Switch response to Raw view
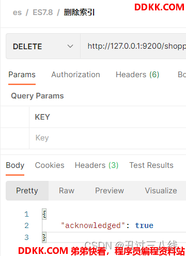This screenshot has height=256, width=186. 67,191
